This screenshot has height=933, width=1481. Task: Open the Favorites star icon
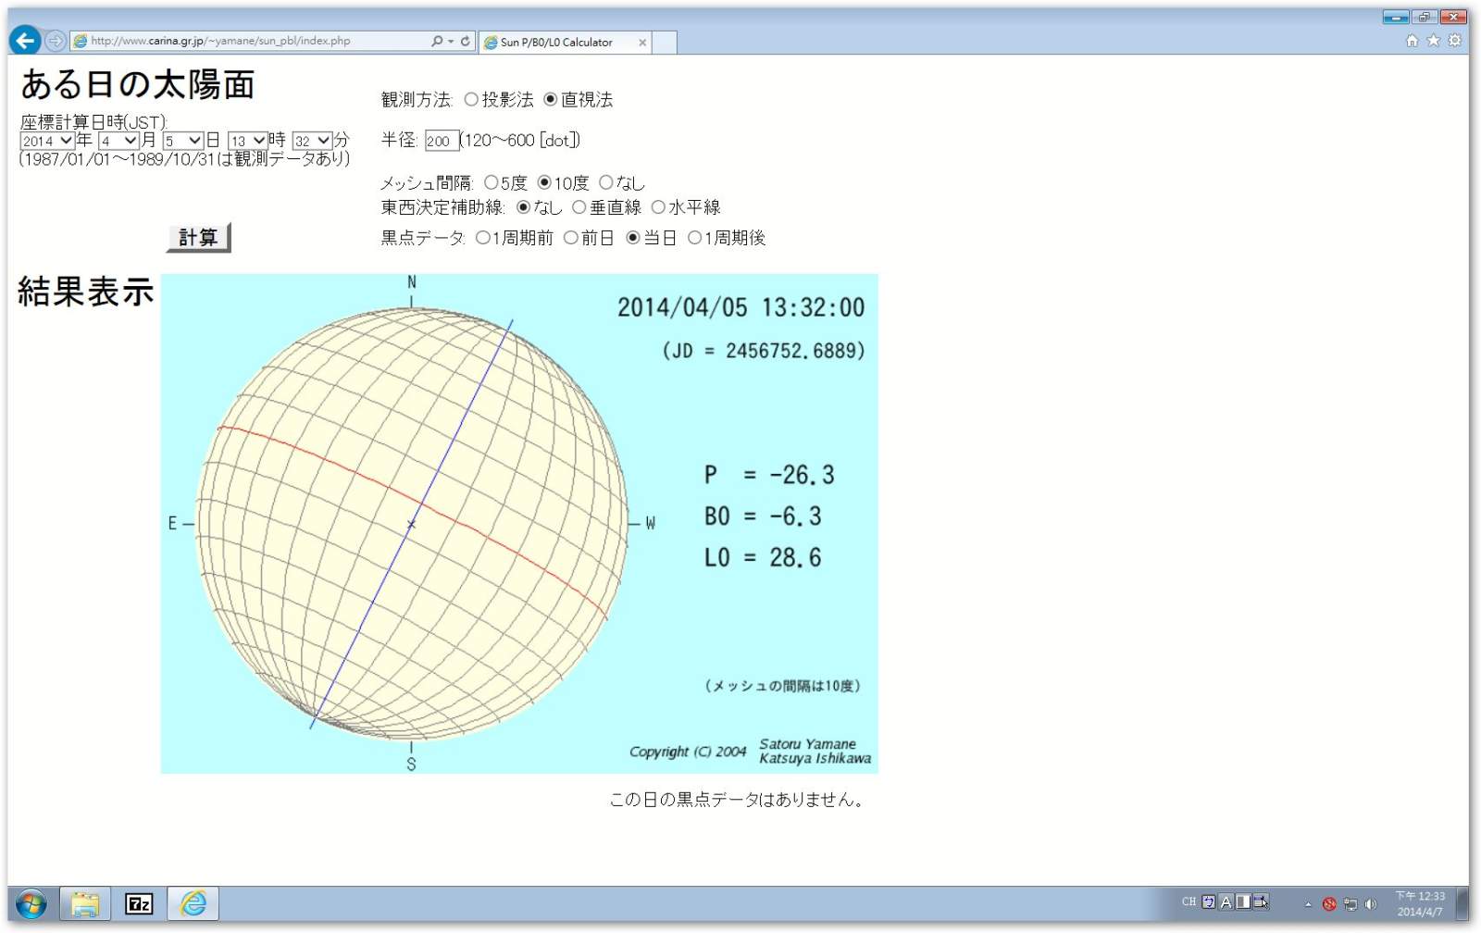[1433, 41]
